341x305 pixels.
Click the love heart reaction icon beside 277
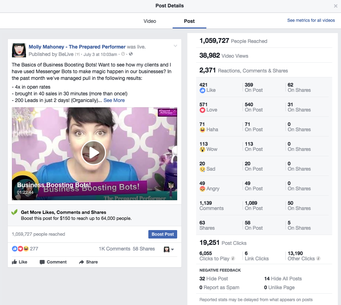pyautogui.click(x=20, y=249)
